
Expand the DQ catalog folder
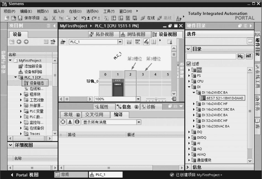click(x=189, y=132)
